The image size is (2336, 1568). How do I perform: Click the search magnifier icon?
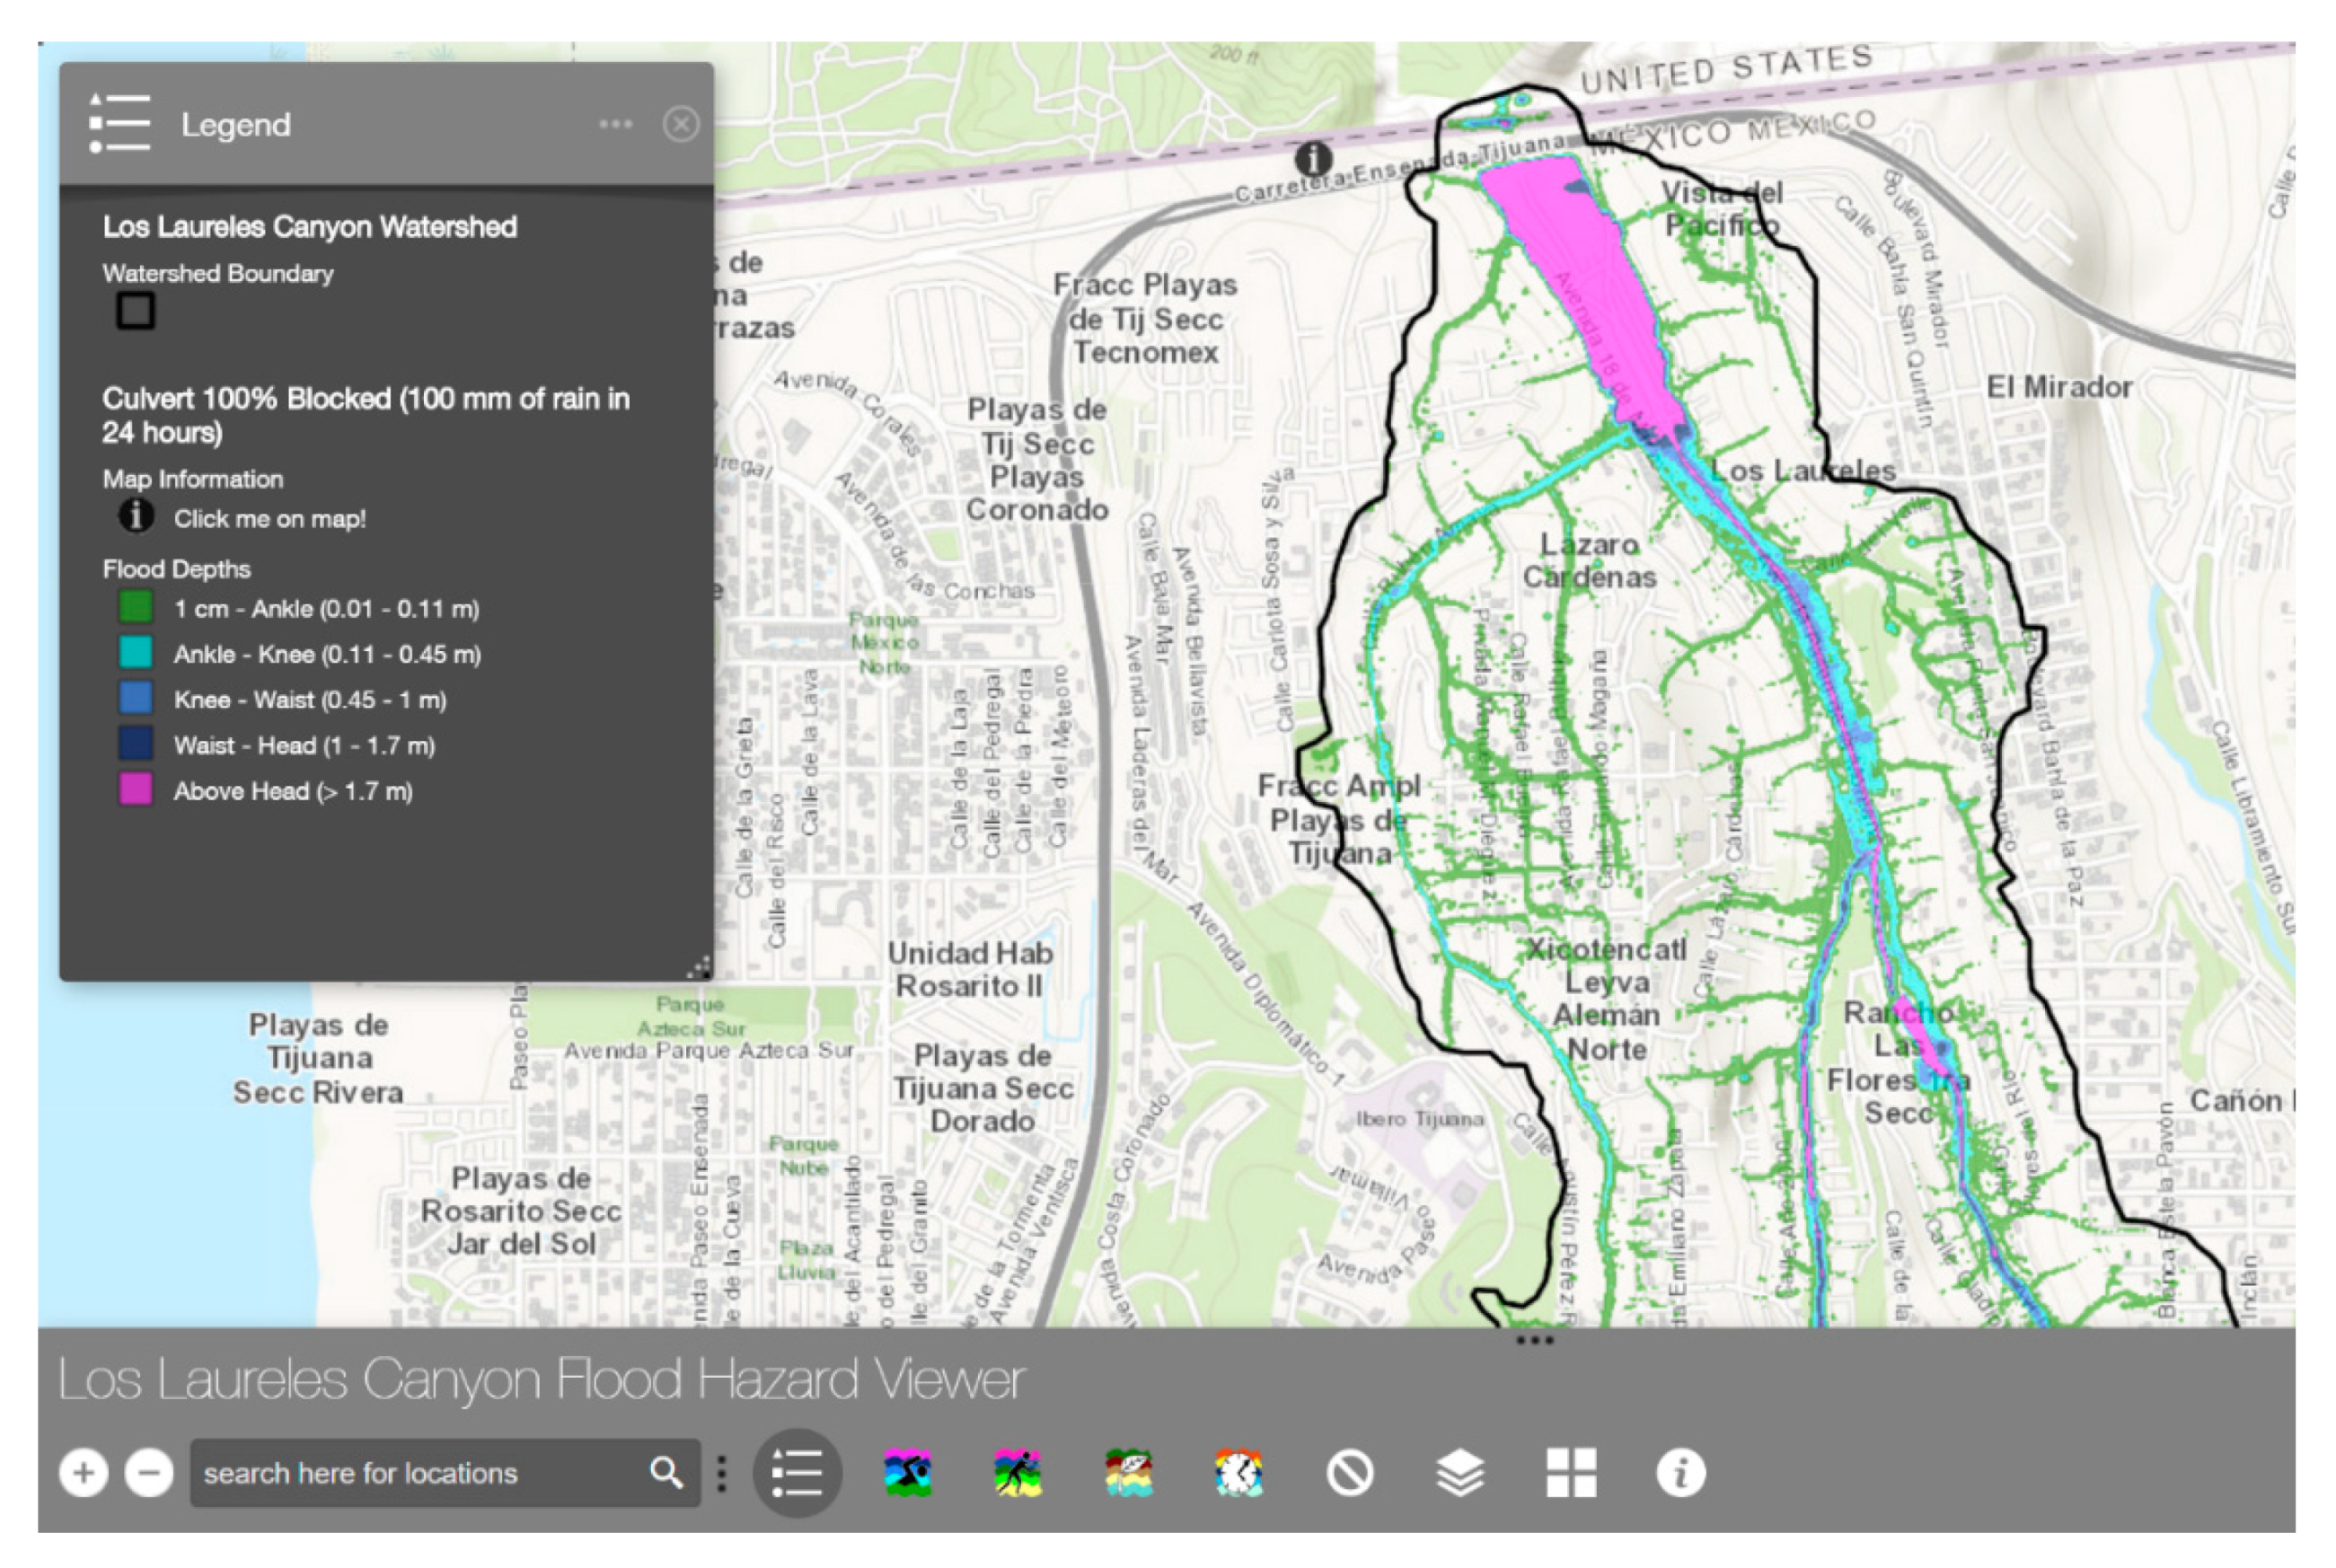pyautogui.click(x=666, y=1472)
